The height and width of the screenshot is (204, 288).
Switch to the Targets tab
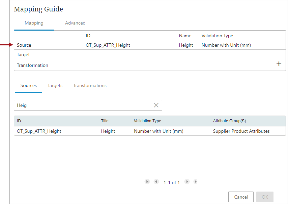(55, 86)
